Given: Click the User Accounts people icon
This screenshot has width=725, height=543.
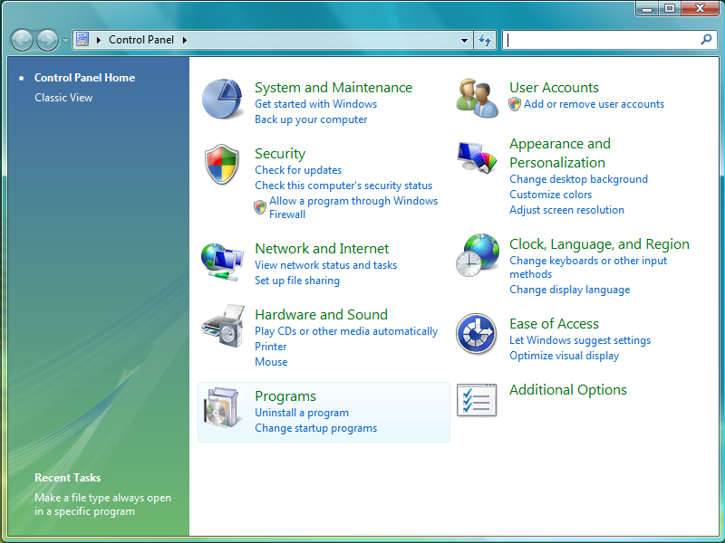Looking at the screenshot, I should [x=478, y=98].
